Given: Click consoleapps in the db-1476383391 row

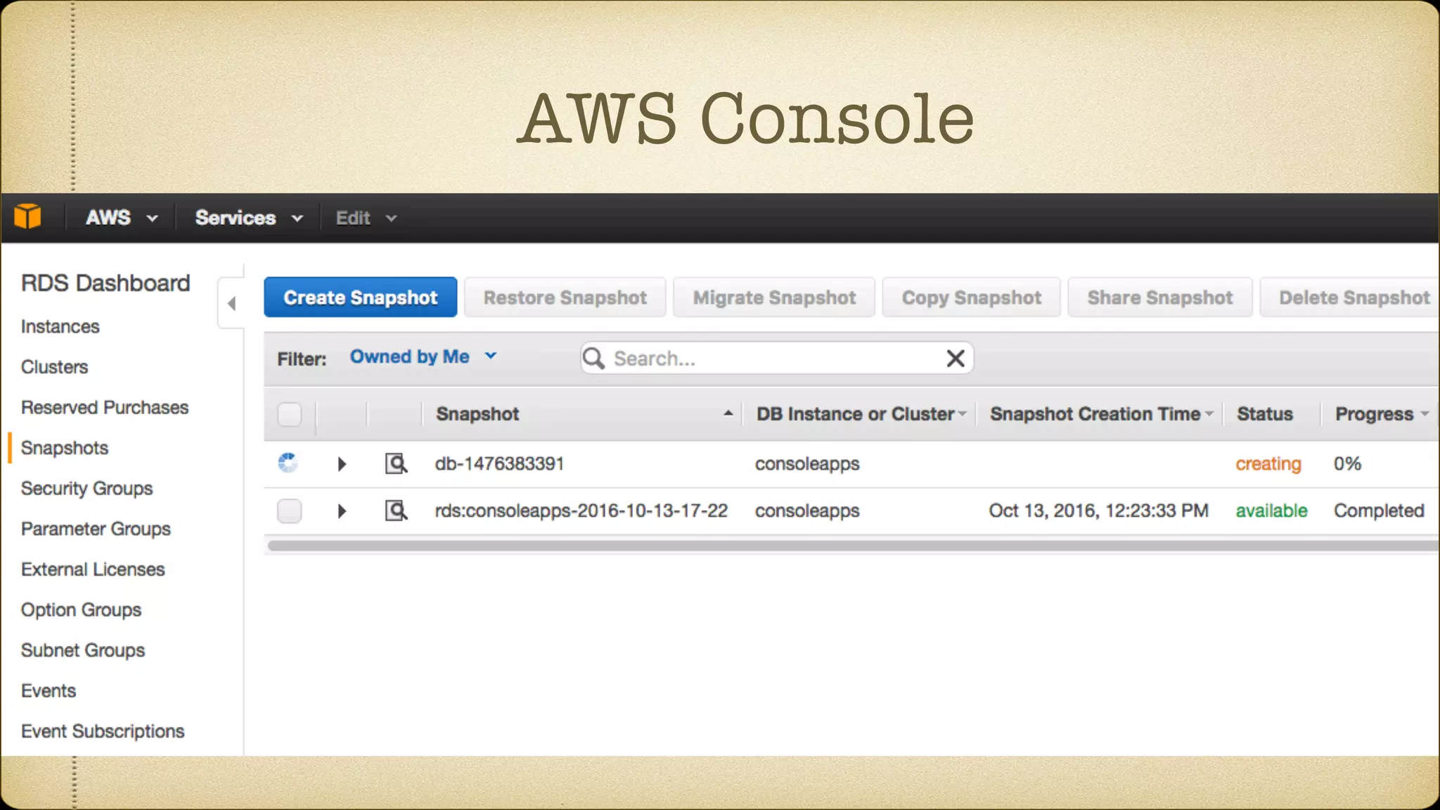Looking at the screenshot, I should pos(807,464).
